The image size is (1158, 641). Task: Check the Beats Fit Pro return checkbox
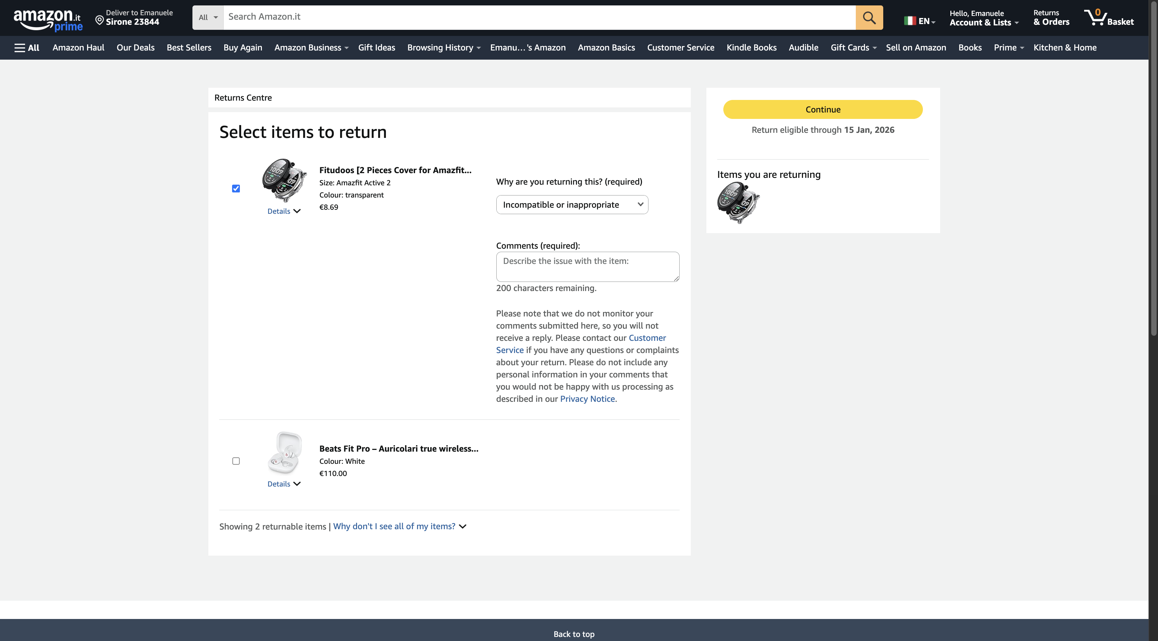tap(236, 461)
